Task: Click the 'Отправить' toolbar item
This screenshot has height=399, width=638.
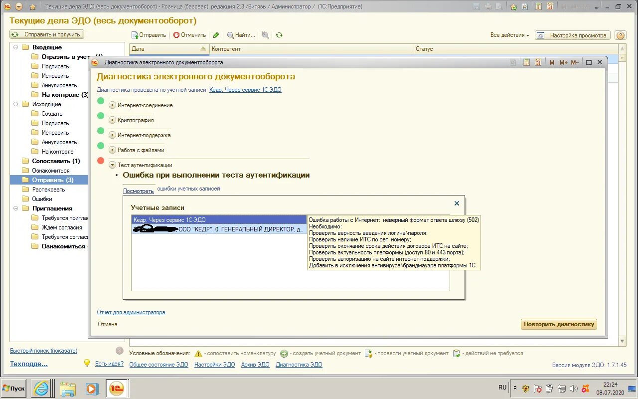Action: pyautogui.click(x=149, y=35)
